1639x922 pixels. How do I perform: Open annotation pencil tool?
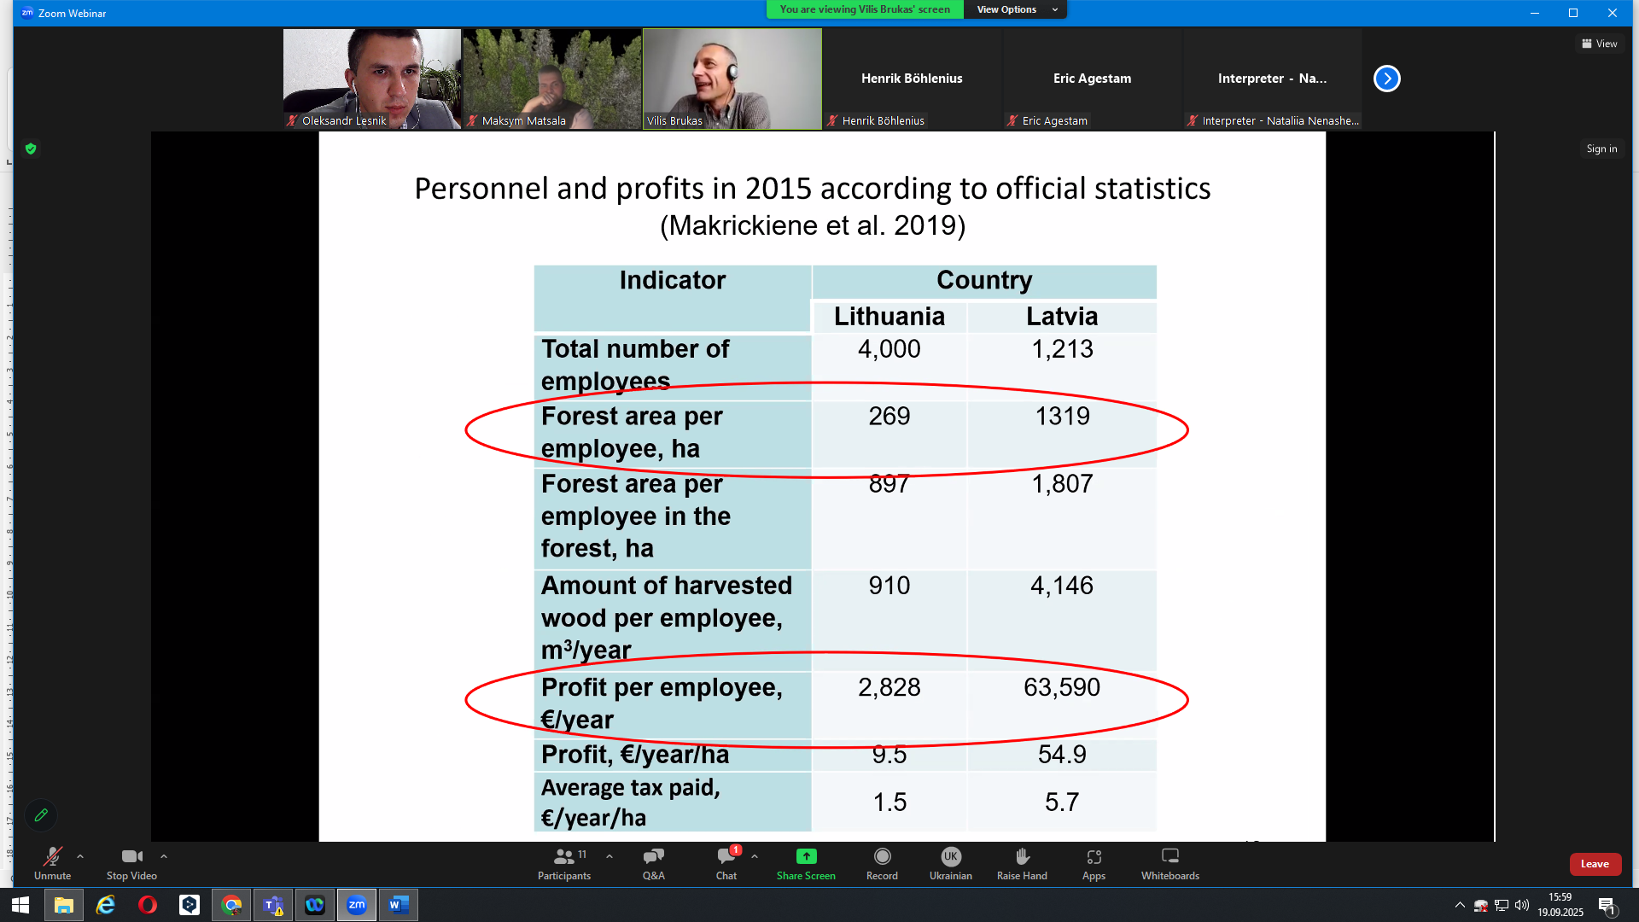point(41,815)
